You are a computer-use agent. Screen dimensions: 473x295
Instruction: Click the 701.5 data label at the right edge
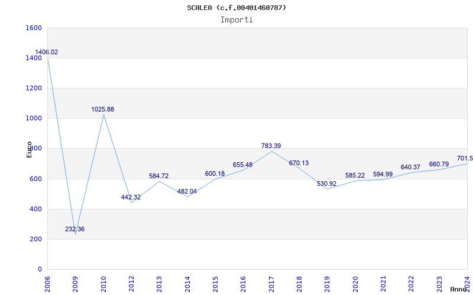point(465,158)
